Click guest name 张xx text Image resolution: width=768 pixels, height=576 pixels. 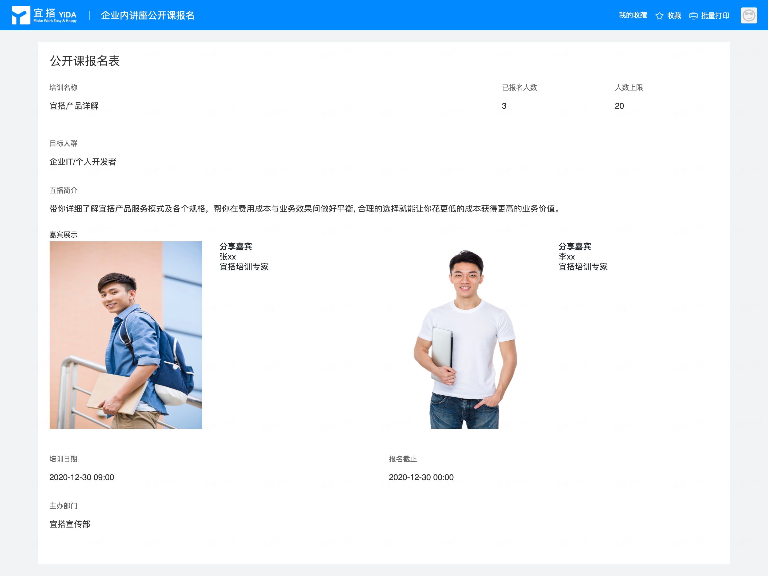(x=227, y=257)
